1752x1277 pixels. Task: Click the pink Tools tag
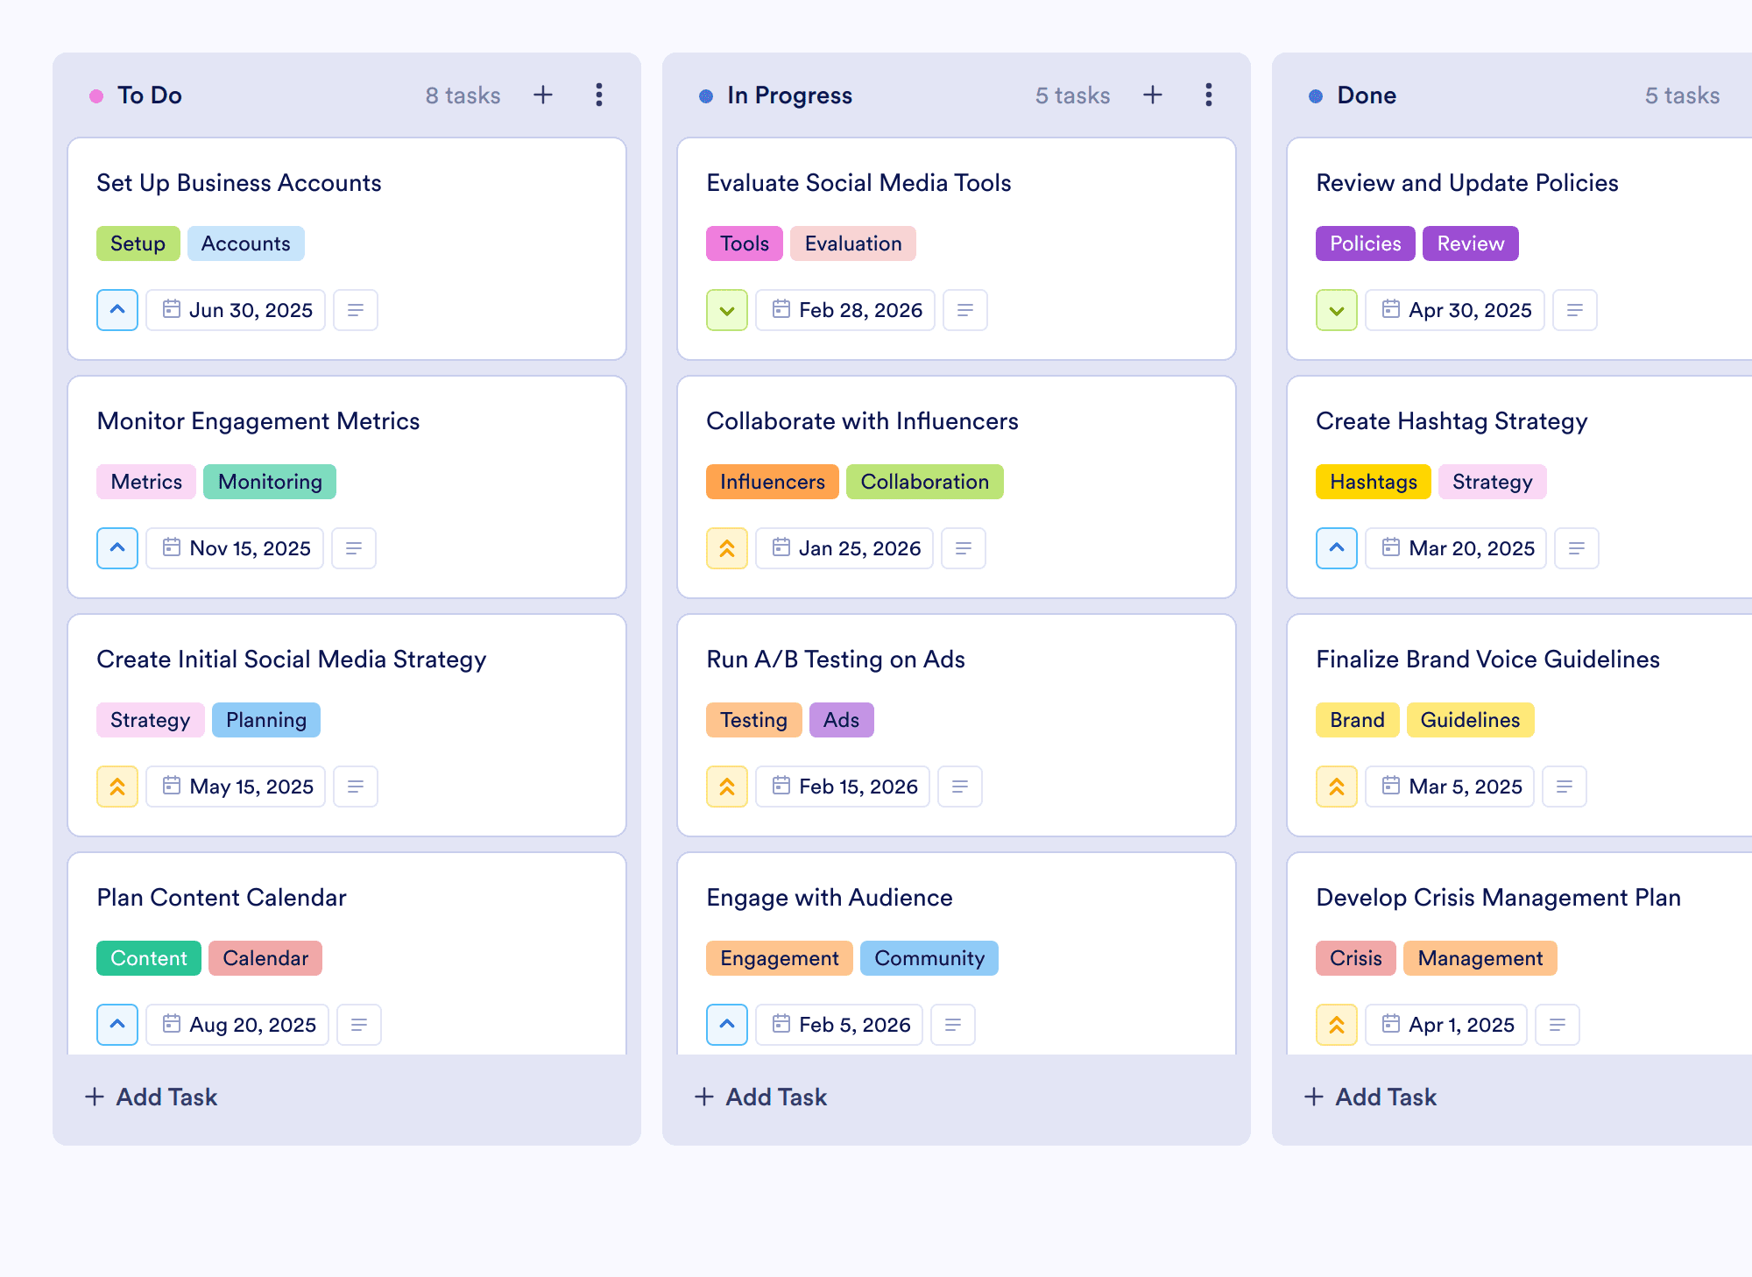[x=745, y=243]
